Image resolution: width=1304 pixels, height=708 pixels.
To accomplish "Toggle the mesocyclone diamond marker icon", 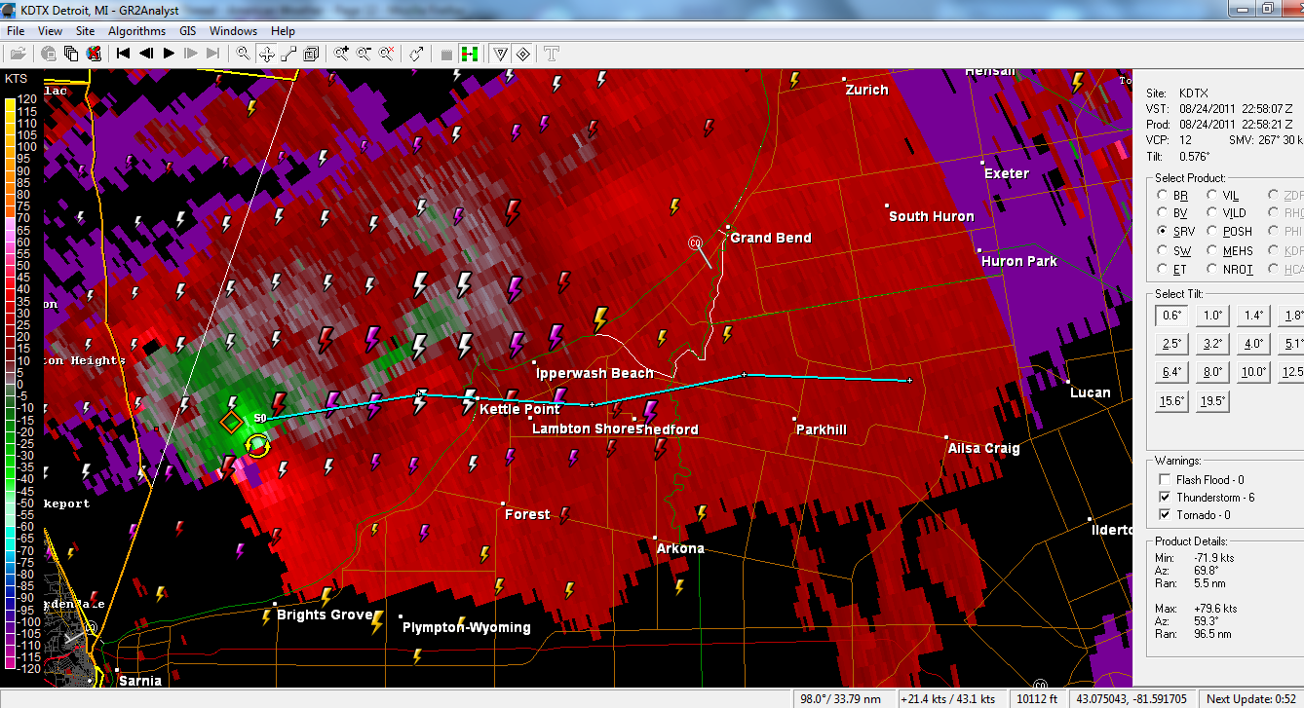I will coord(522,54).
